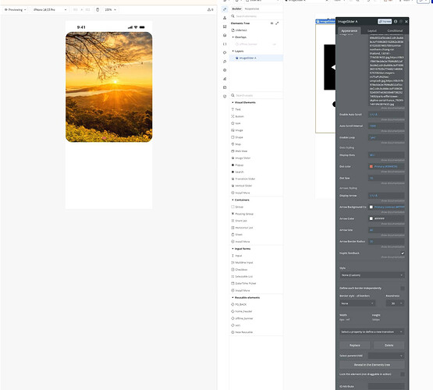Screen dimensions: 433x390
Task: Switch to the Builder tab
Action: point(236,9)
